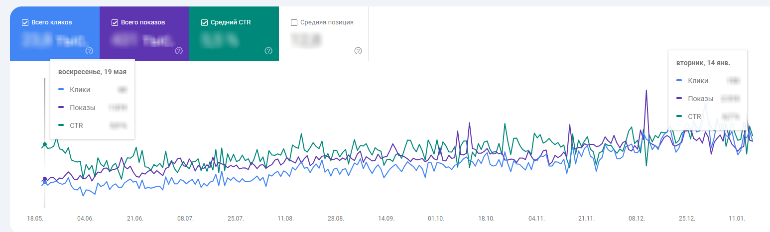Click the 11.01. date label
The width and height of the screenshot is (770, 232).
tap(737, 219)
